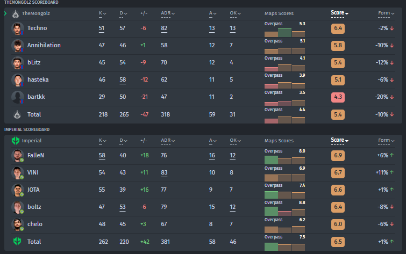The image size is (406, 254).
Task: Sort TheMongolz table by K column
Action: [102, 13]
